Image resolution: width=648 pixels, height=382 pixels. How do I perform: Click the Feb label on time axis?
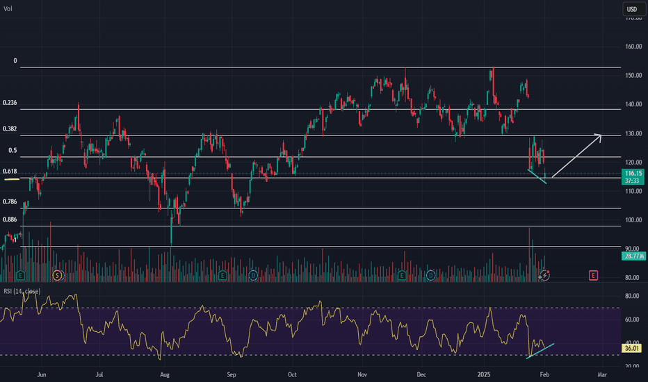coord(544,374)
